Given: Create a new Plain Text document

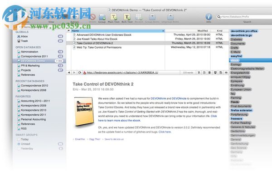Looking at the screenshot, I should pos(113,17).
